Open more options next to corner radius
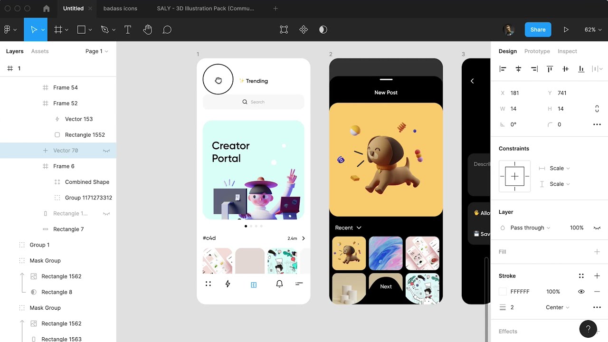Image resolution: width=608 pixels, height=342 pixels. point(597,124)
